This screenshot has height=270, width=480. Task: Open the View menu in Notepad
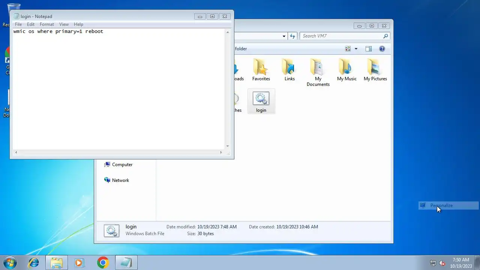tap(64, 24)
